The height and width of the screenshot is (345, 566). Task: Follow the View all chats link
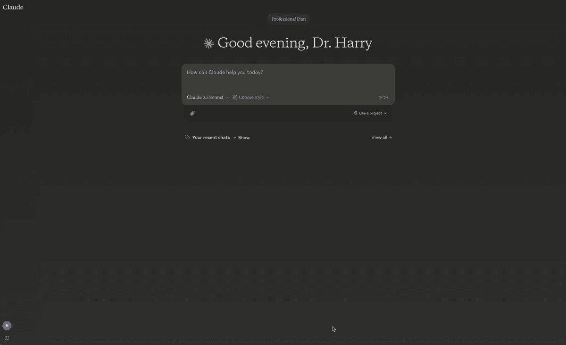[382, 138]
